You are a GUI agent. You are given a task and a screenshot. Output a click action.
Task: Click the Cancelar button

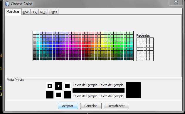(91, 106)
